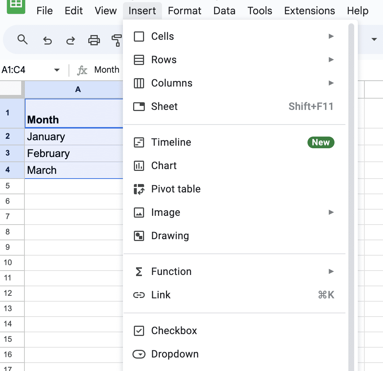Open the name box dropdown arrow

(x=57, y=70)
